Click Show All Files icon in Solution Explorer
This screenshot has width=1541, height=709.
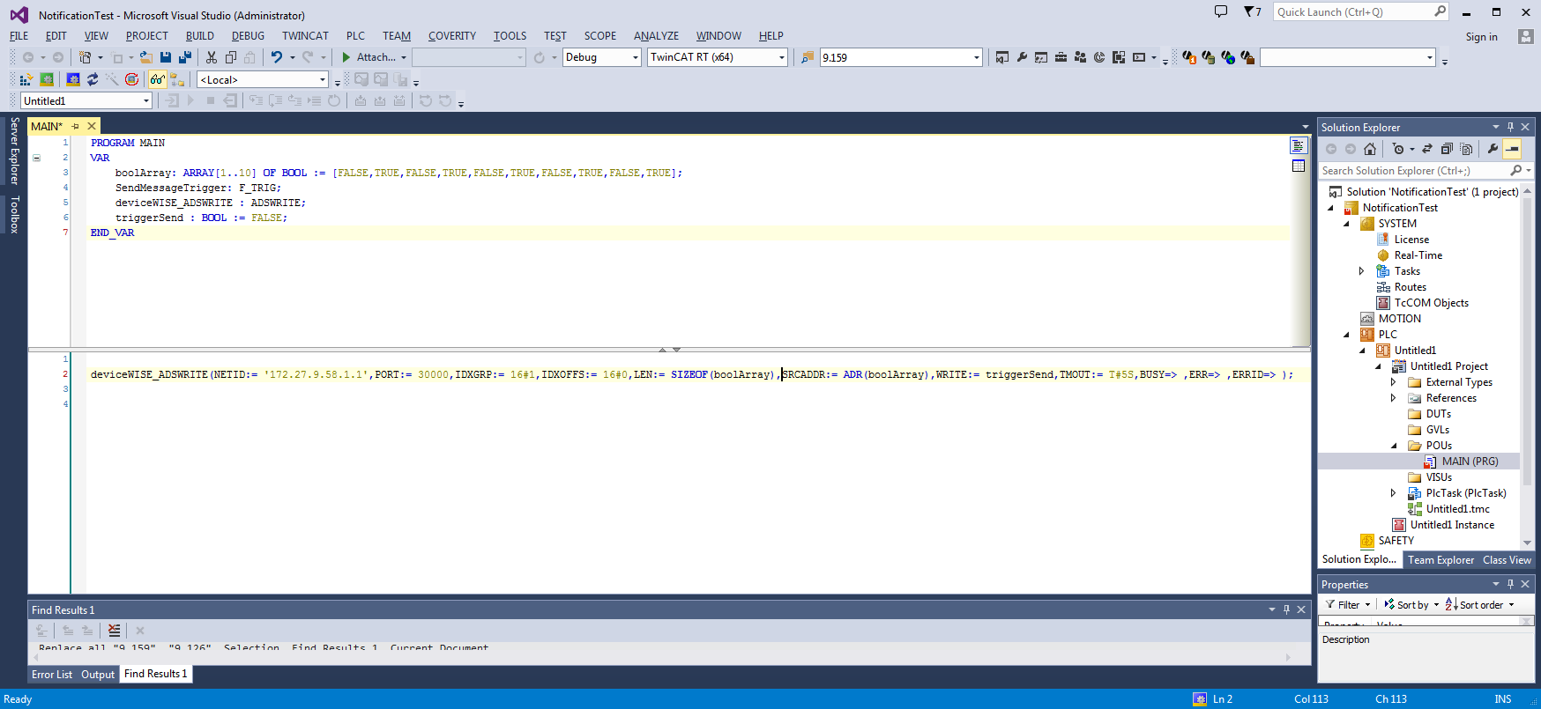1466,149
